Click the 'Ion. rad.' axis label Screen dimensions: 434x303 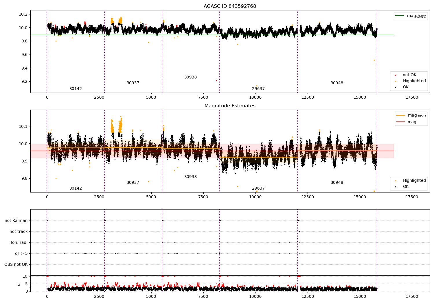tap(19, 242)
